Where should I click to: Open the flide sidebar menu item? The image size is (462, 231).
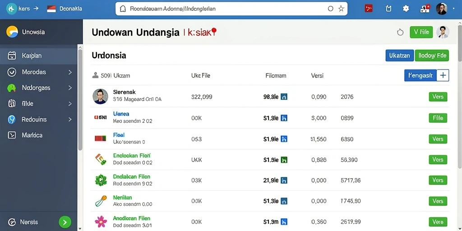(39, 104)
